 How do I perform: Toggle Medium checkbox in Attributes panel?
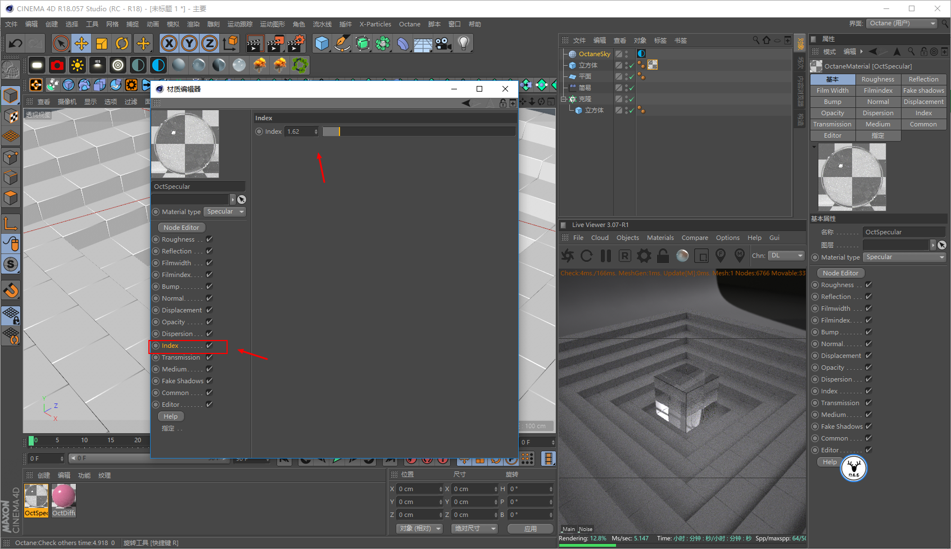click(869, 414)
